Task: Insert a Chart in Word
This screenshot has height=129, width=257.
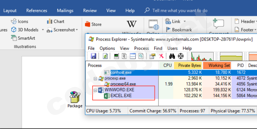Action: click(x=56, y=21)
